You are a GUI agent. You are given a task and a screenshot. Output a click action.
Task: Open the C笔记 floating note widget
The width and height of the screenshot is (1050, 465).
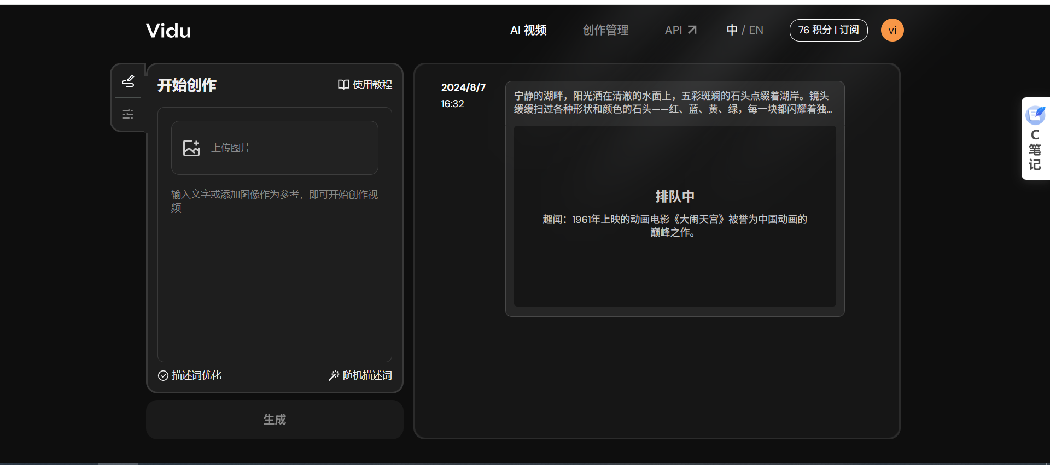[1035, 139]
